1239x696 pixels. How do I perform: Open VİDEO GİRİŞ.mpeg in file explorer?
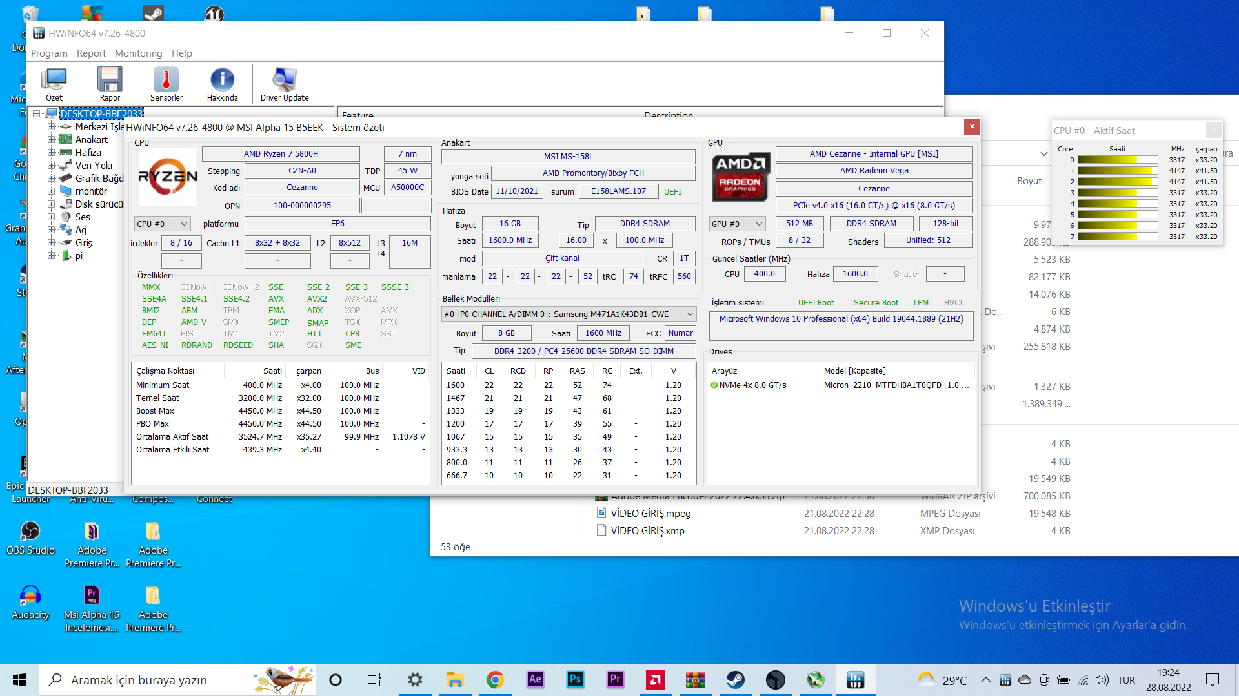pyautogui.click(x=650, y=513)
